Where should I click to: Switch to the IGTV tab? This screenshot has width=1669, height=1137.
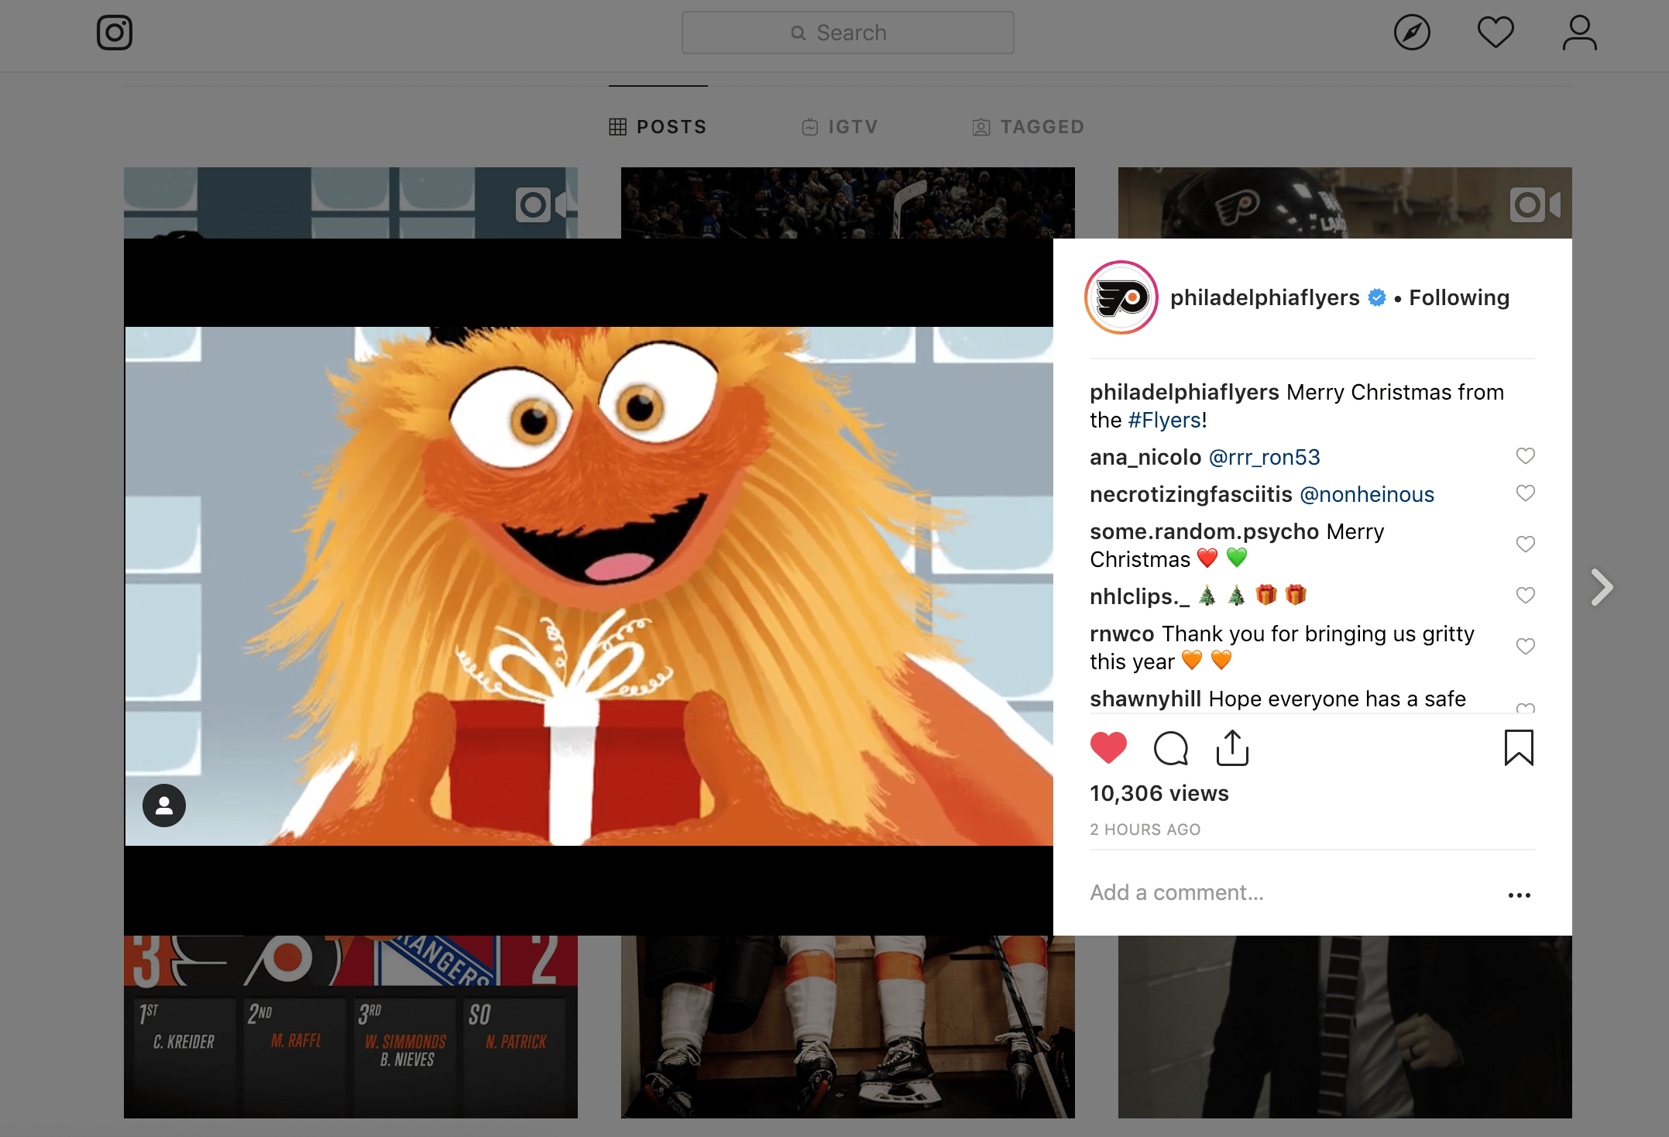[840, 126]
